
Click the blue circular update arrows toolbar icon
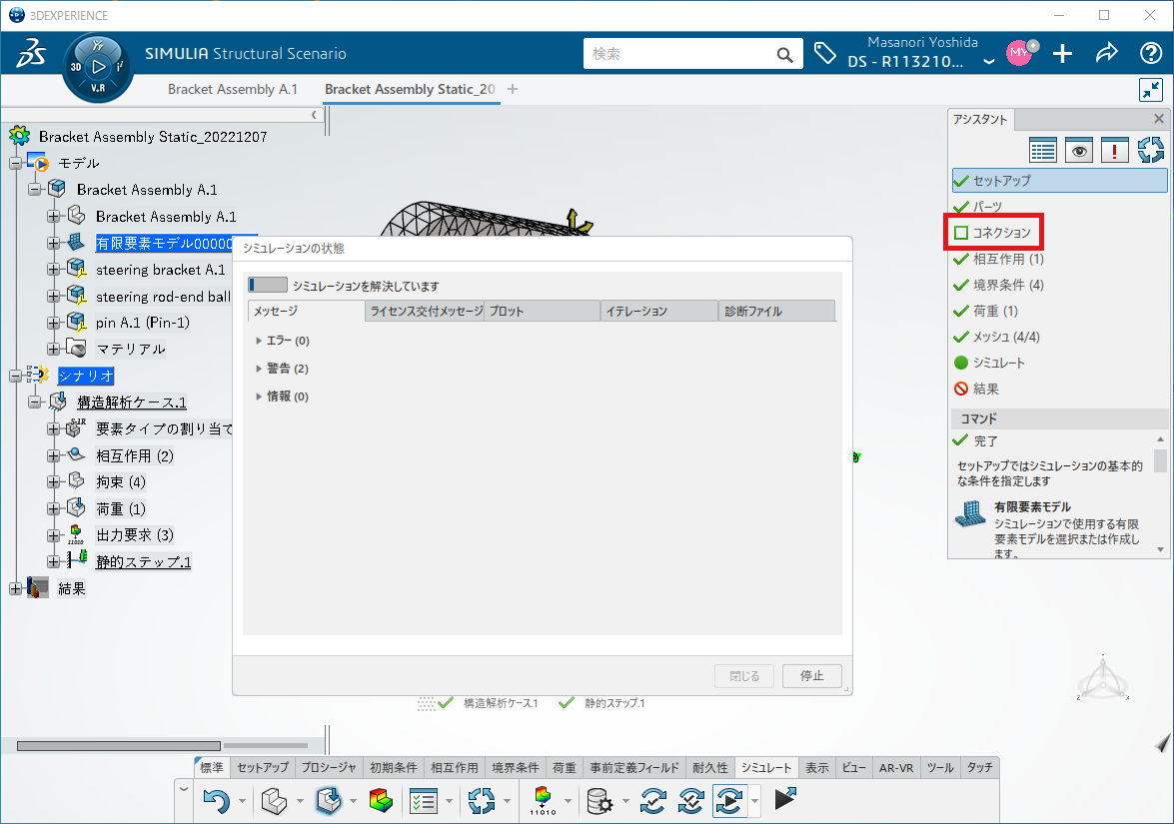tap(482, 801)
